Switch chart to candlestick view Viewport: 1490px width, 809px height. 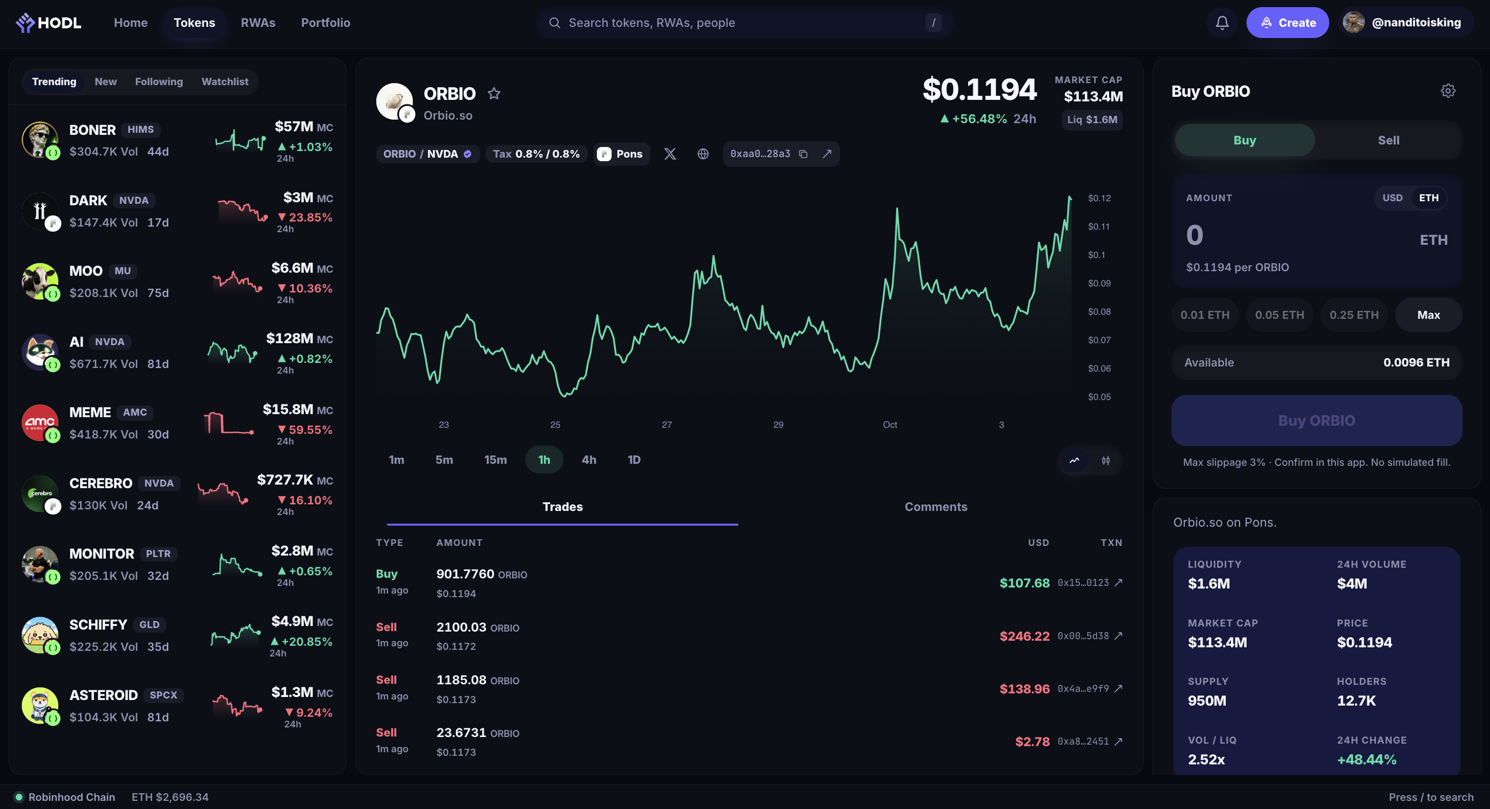pyautogui.click(x=1106, y=460)
